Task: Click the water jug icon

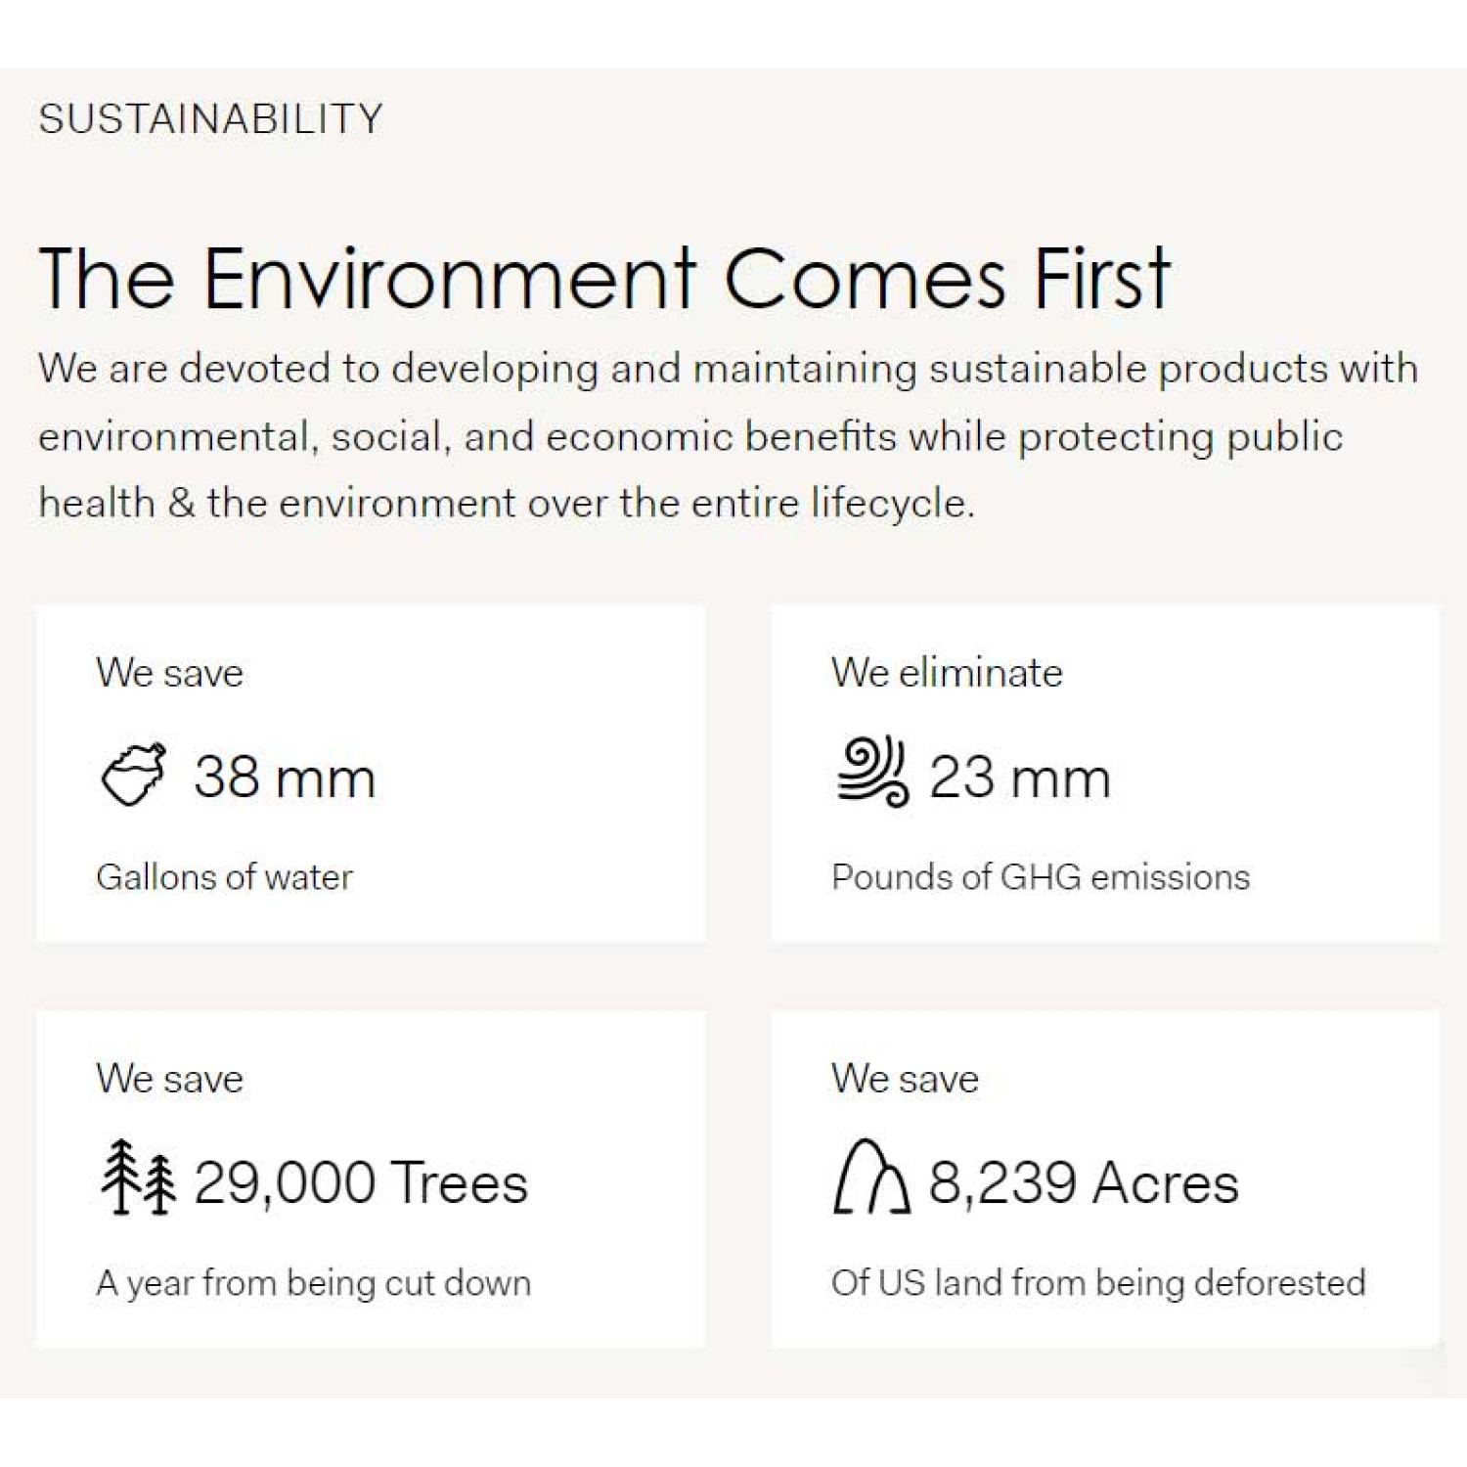Action: (x=134, y=775)
